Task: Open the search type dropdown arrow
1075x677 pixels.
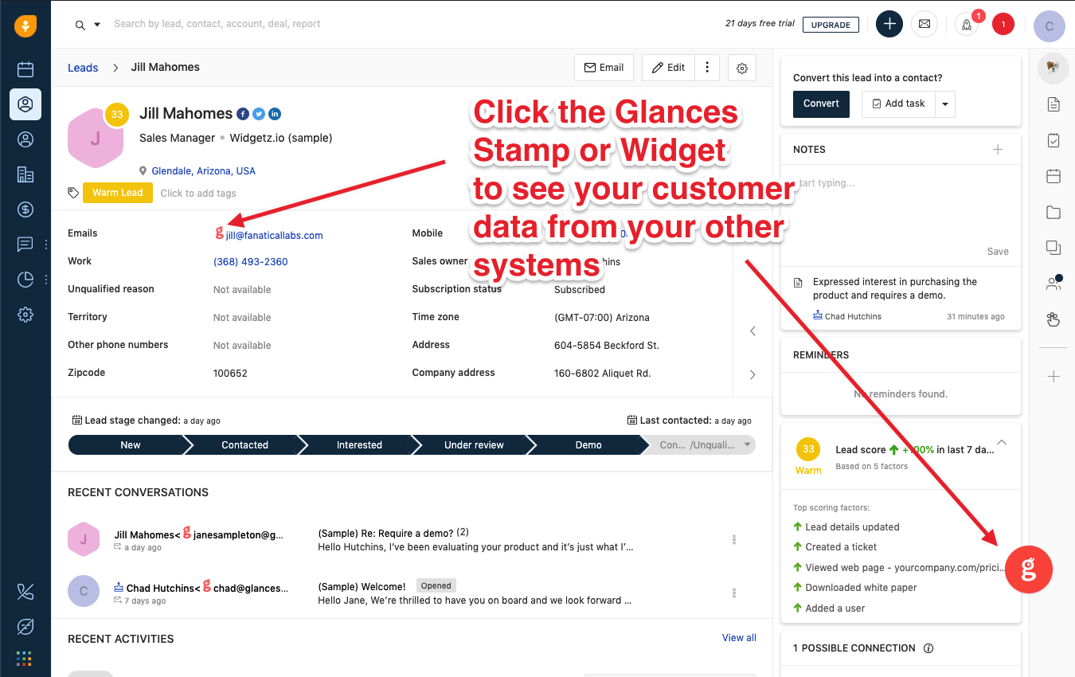Action: coord(97,24)
